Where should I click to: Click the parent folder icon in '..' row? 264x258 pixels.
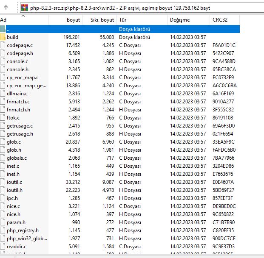[3, 29]
